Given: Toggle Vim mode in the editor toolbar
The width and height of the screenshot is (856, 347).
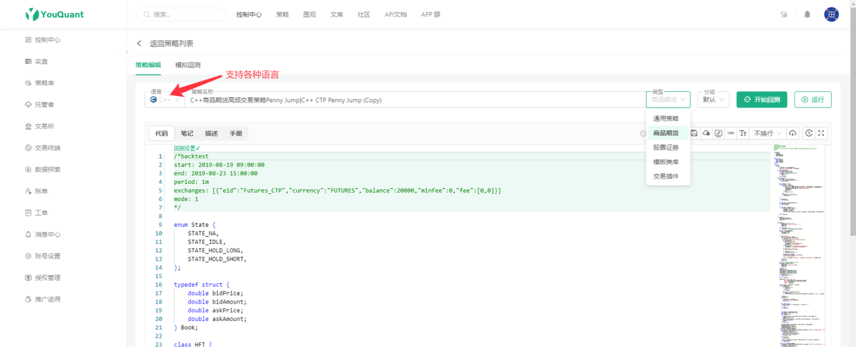Looking at the screenshot, I should coord(731,133).
